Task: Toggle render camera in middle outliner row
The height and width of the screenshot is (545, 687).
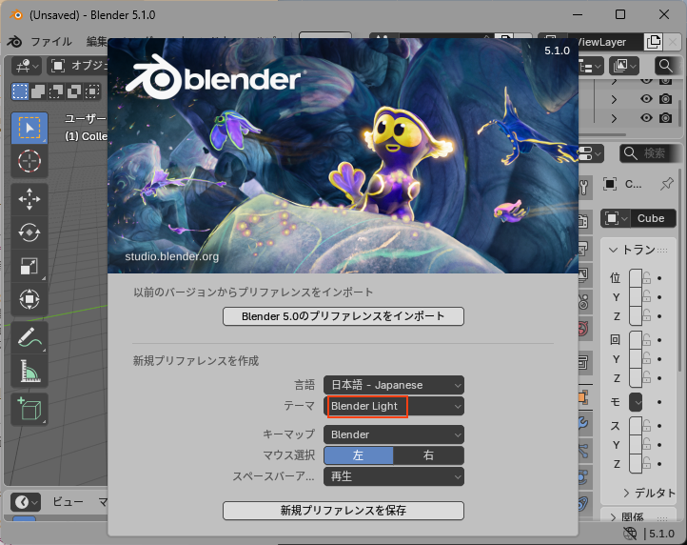Action: tap(665, 99)
